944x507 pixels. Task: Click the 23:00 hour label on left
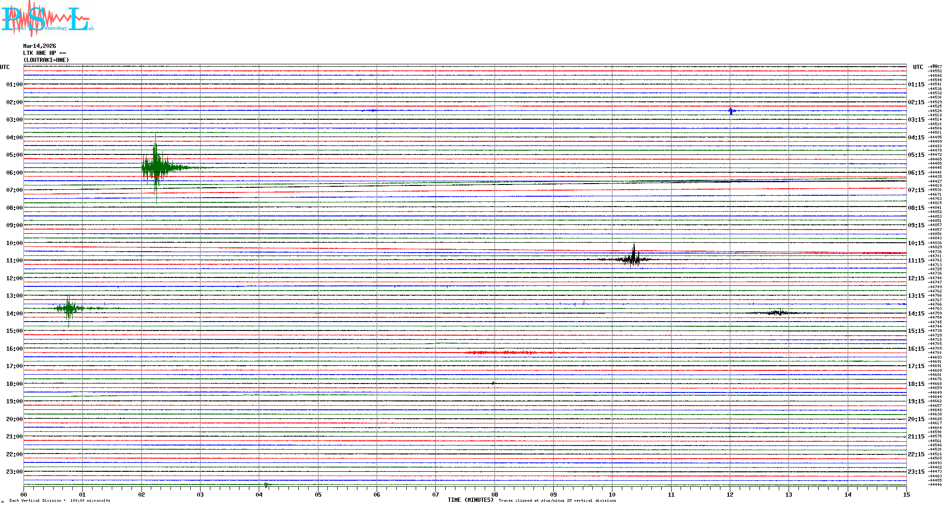pos(14,472)
